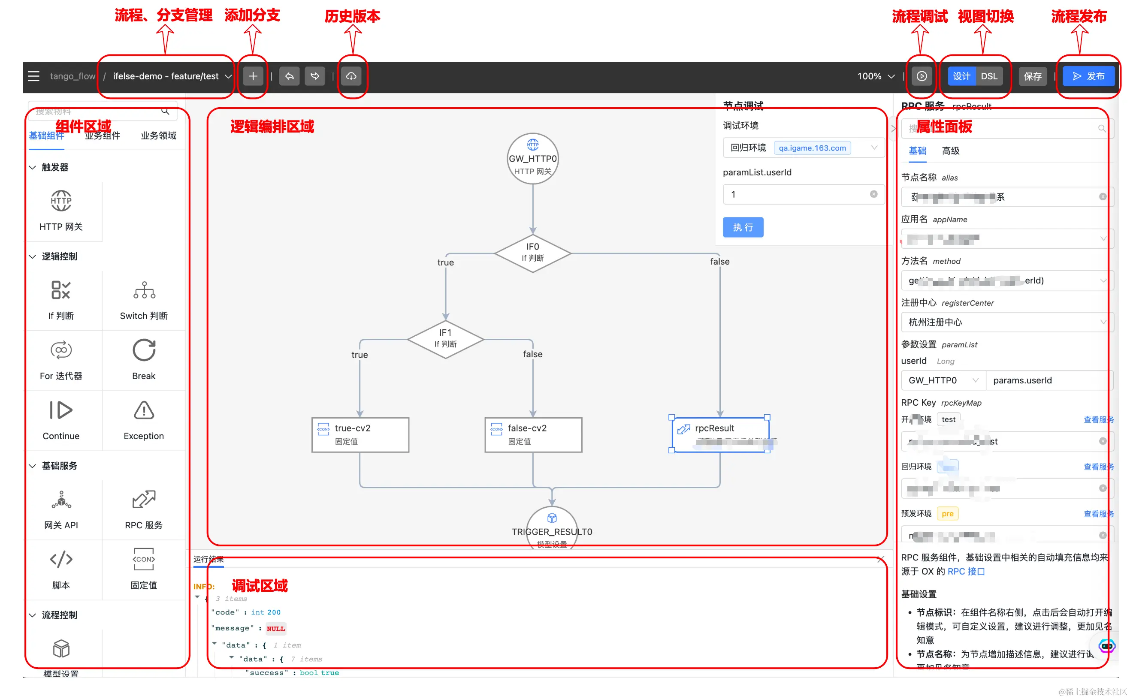Switch to the 业务领域 tab
The image size is (1130, 699).
pyautogui.click(x=159, y=136)
